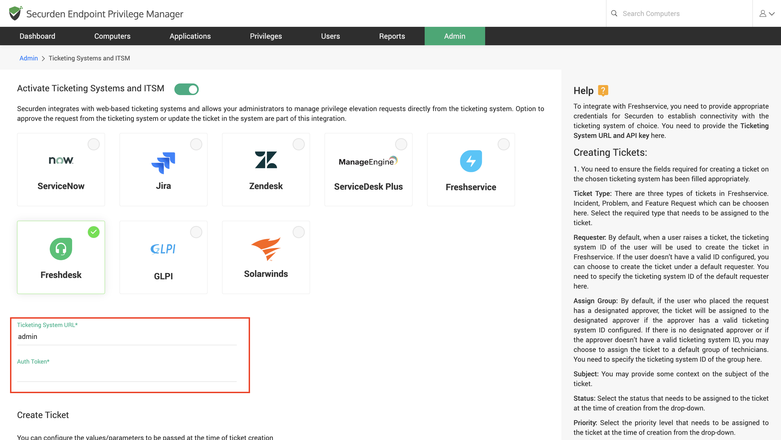
Task: Open the Admin tab
Action: coord(455,36)
